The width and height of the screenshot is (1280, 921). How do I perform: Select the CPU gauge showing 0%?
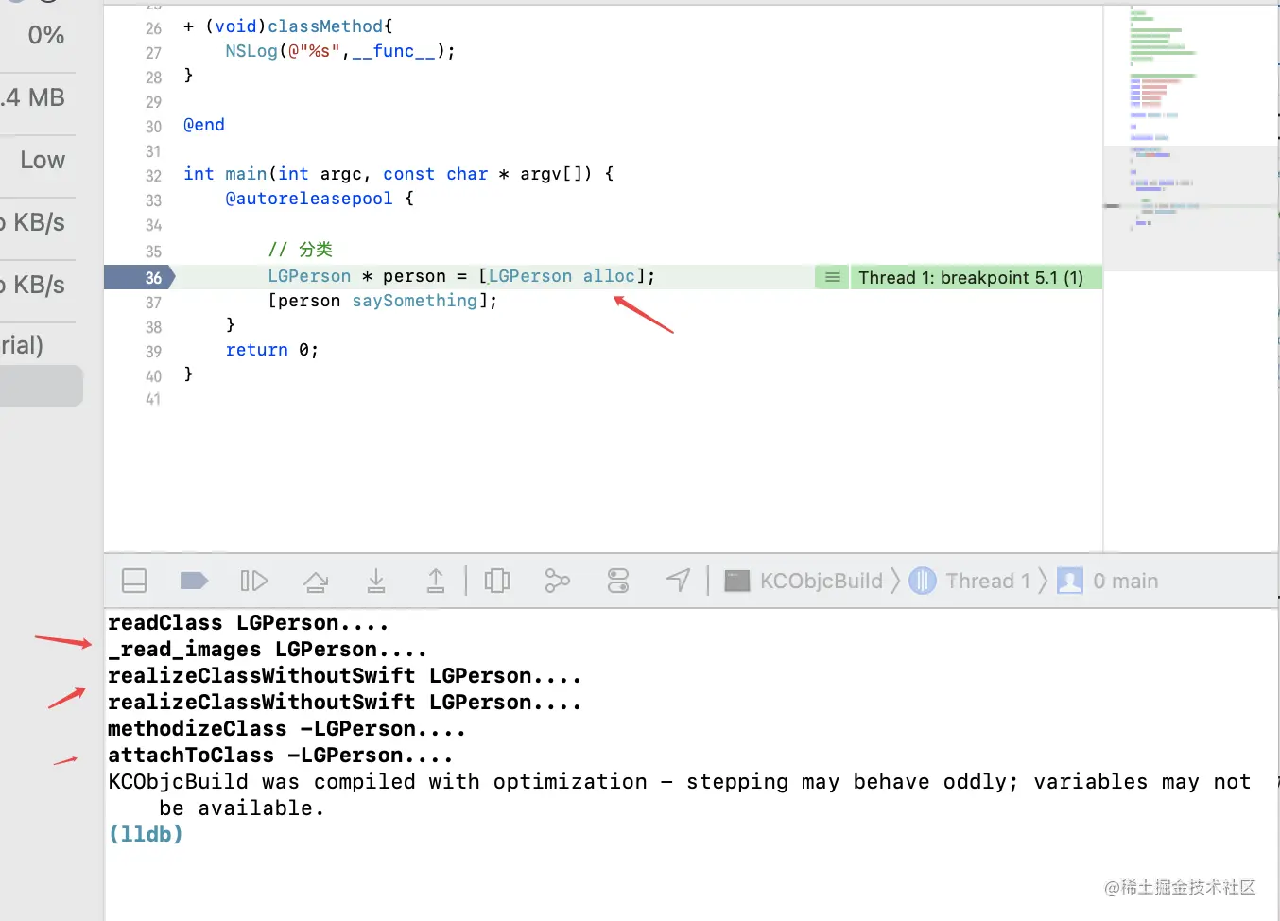point(45,36)
